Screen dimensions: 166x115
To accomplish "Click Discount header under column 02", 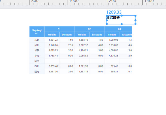I will (97, 35).
